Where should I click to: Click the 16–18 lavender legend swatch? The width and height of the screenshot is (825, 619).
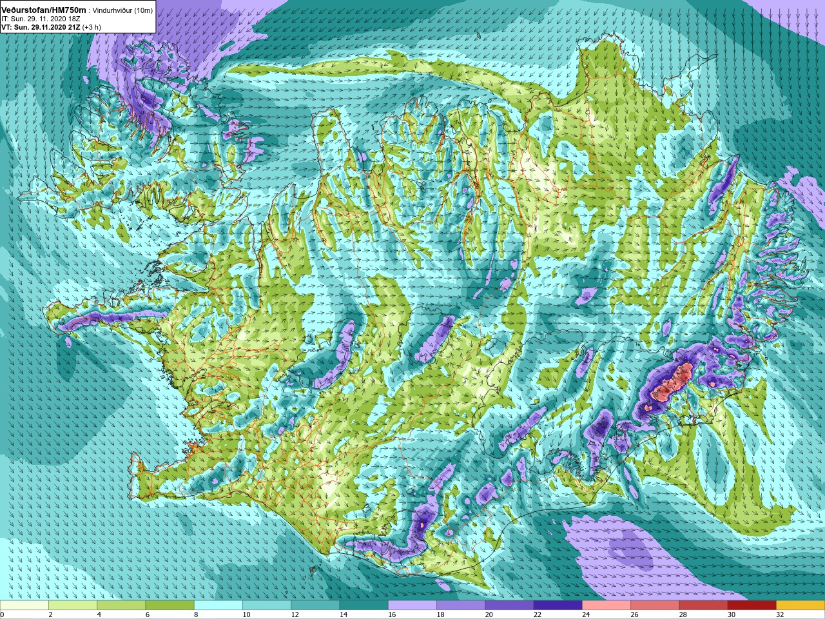(412, 605)
